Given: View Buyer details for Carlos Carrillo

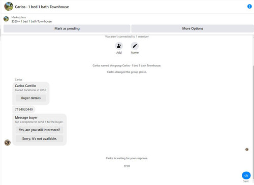Looking at the screenshot, I should [x=31, y=98].
